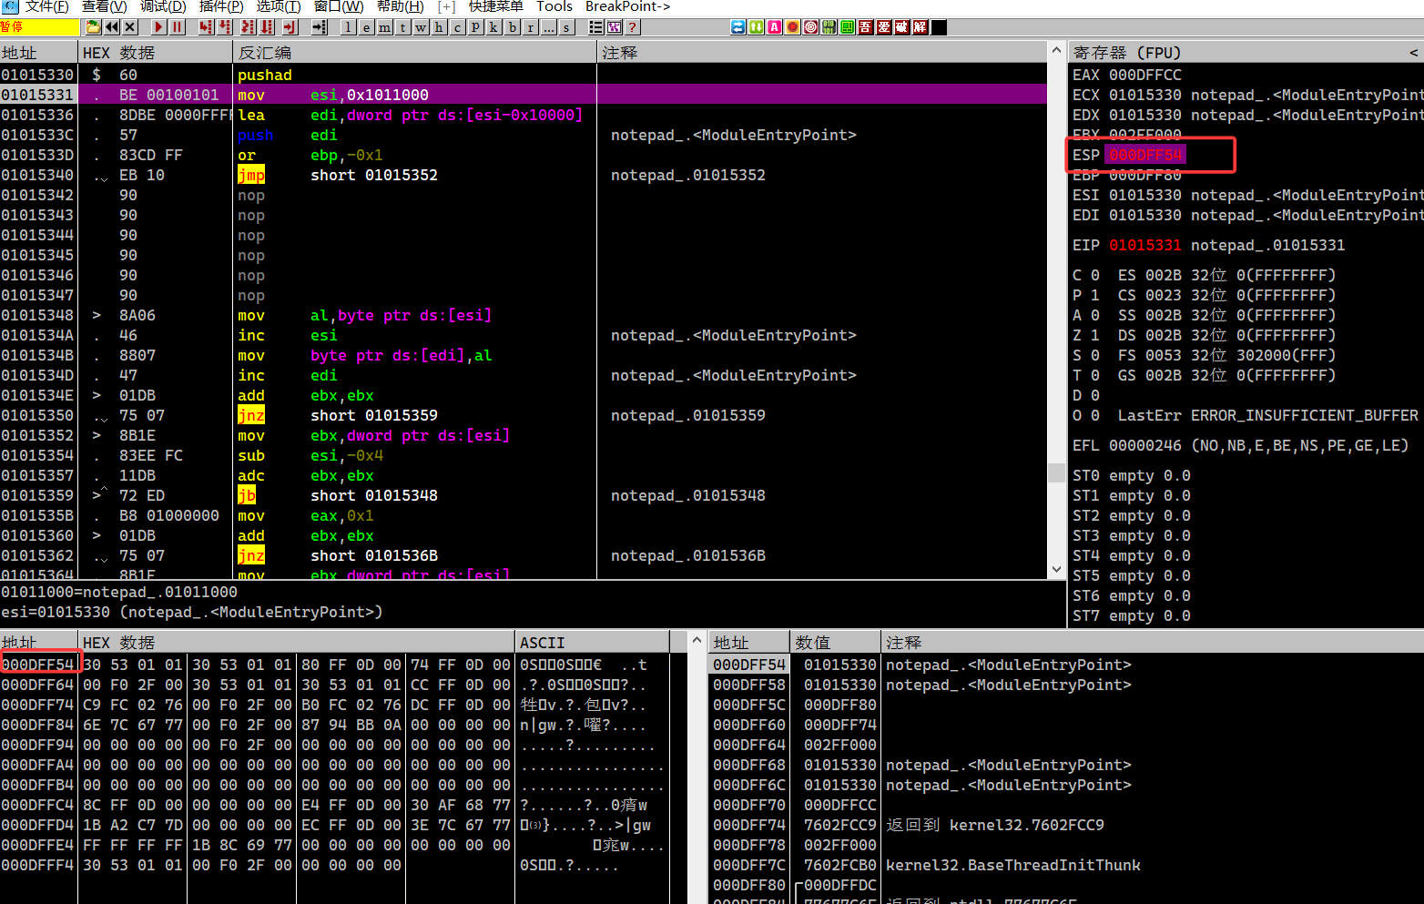Select ESP register value 000DFF54
1424x904 pixels.
pyautogui.click(x=1144, y=155)
